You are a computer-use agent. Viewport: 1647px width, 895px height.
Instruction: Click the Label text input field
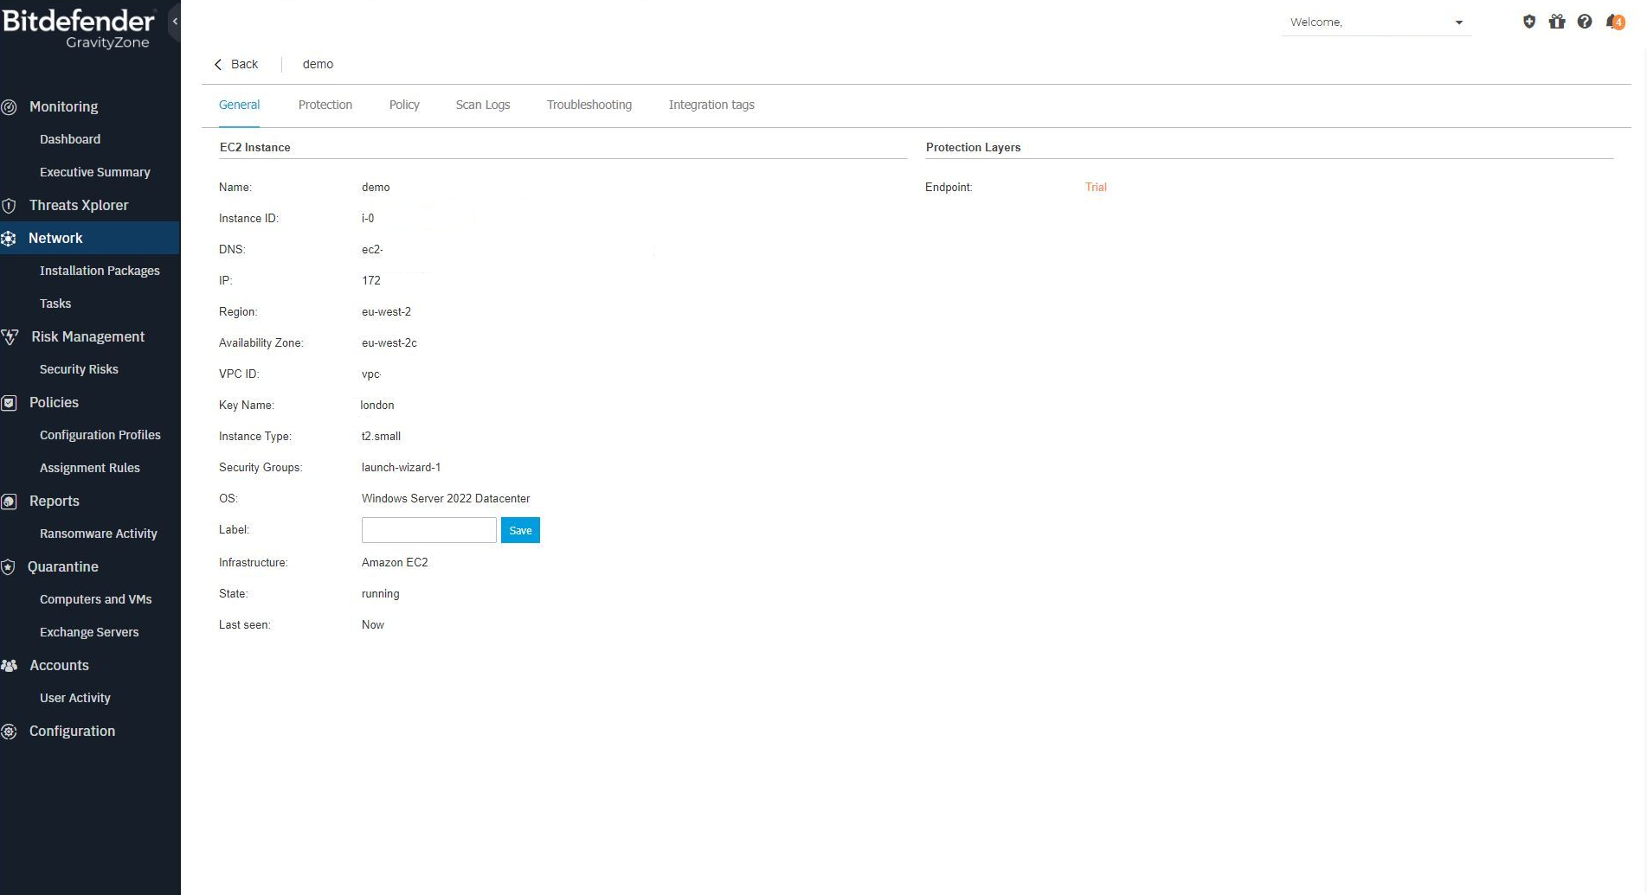[428, 530]
